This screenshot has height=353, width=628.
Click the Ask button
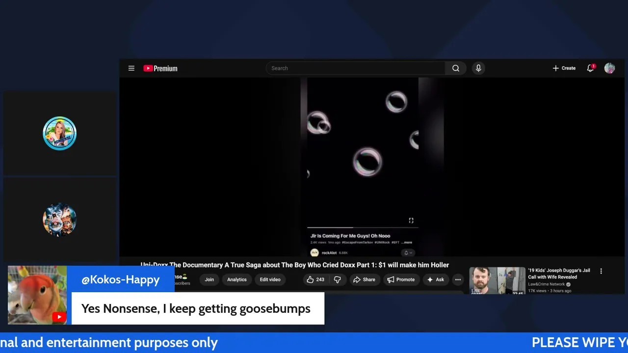click(435, 279)
